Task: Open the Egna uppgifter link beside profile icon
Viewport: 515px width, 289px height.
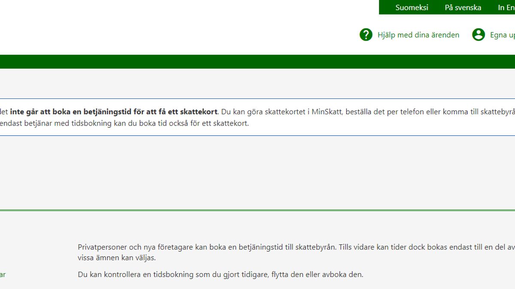Action: click(x=502, y=35)
